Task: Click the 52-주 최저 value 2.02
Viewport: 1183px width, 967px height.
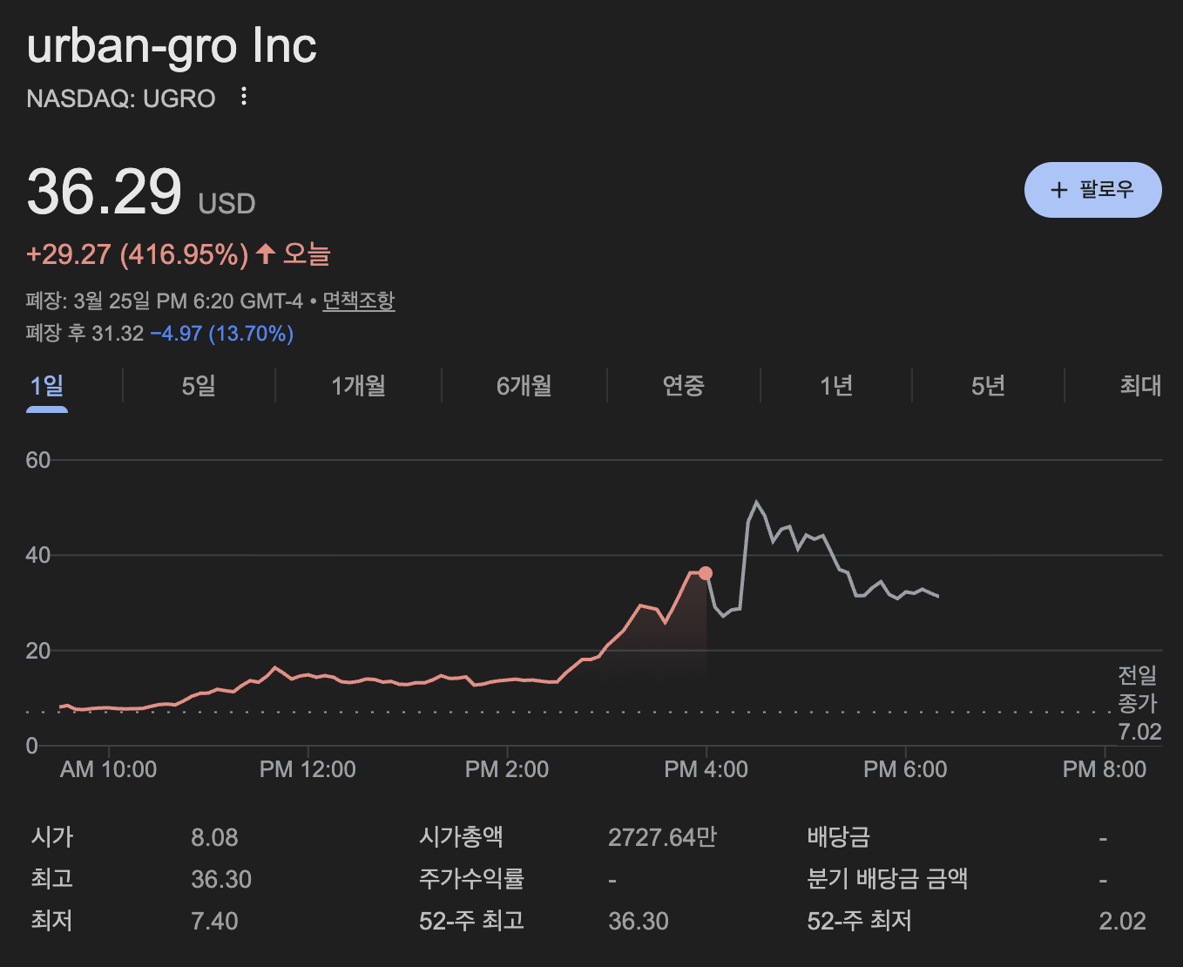Action: tap(1122, 922)
